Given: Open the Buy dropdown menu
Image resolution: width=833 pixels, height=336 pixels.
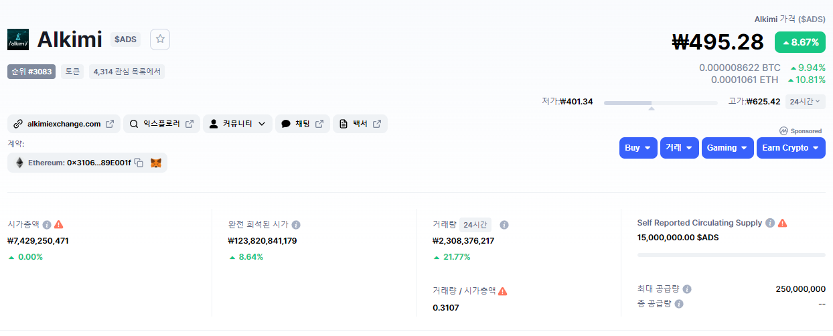Looking at the screenshot, I should click(638, 148).
